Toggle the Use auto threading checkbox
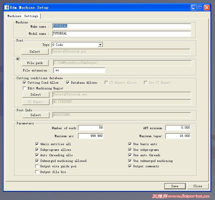The image size is (215, 200). [130, 155]
